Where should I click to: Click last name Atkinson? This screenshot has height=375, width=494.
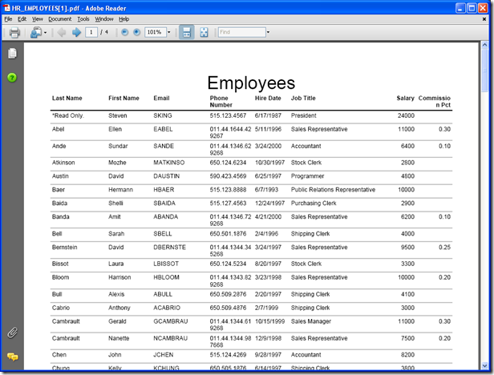point(63,163)
